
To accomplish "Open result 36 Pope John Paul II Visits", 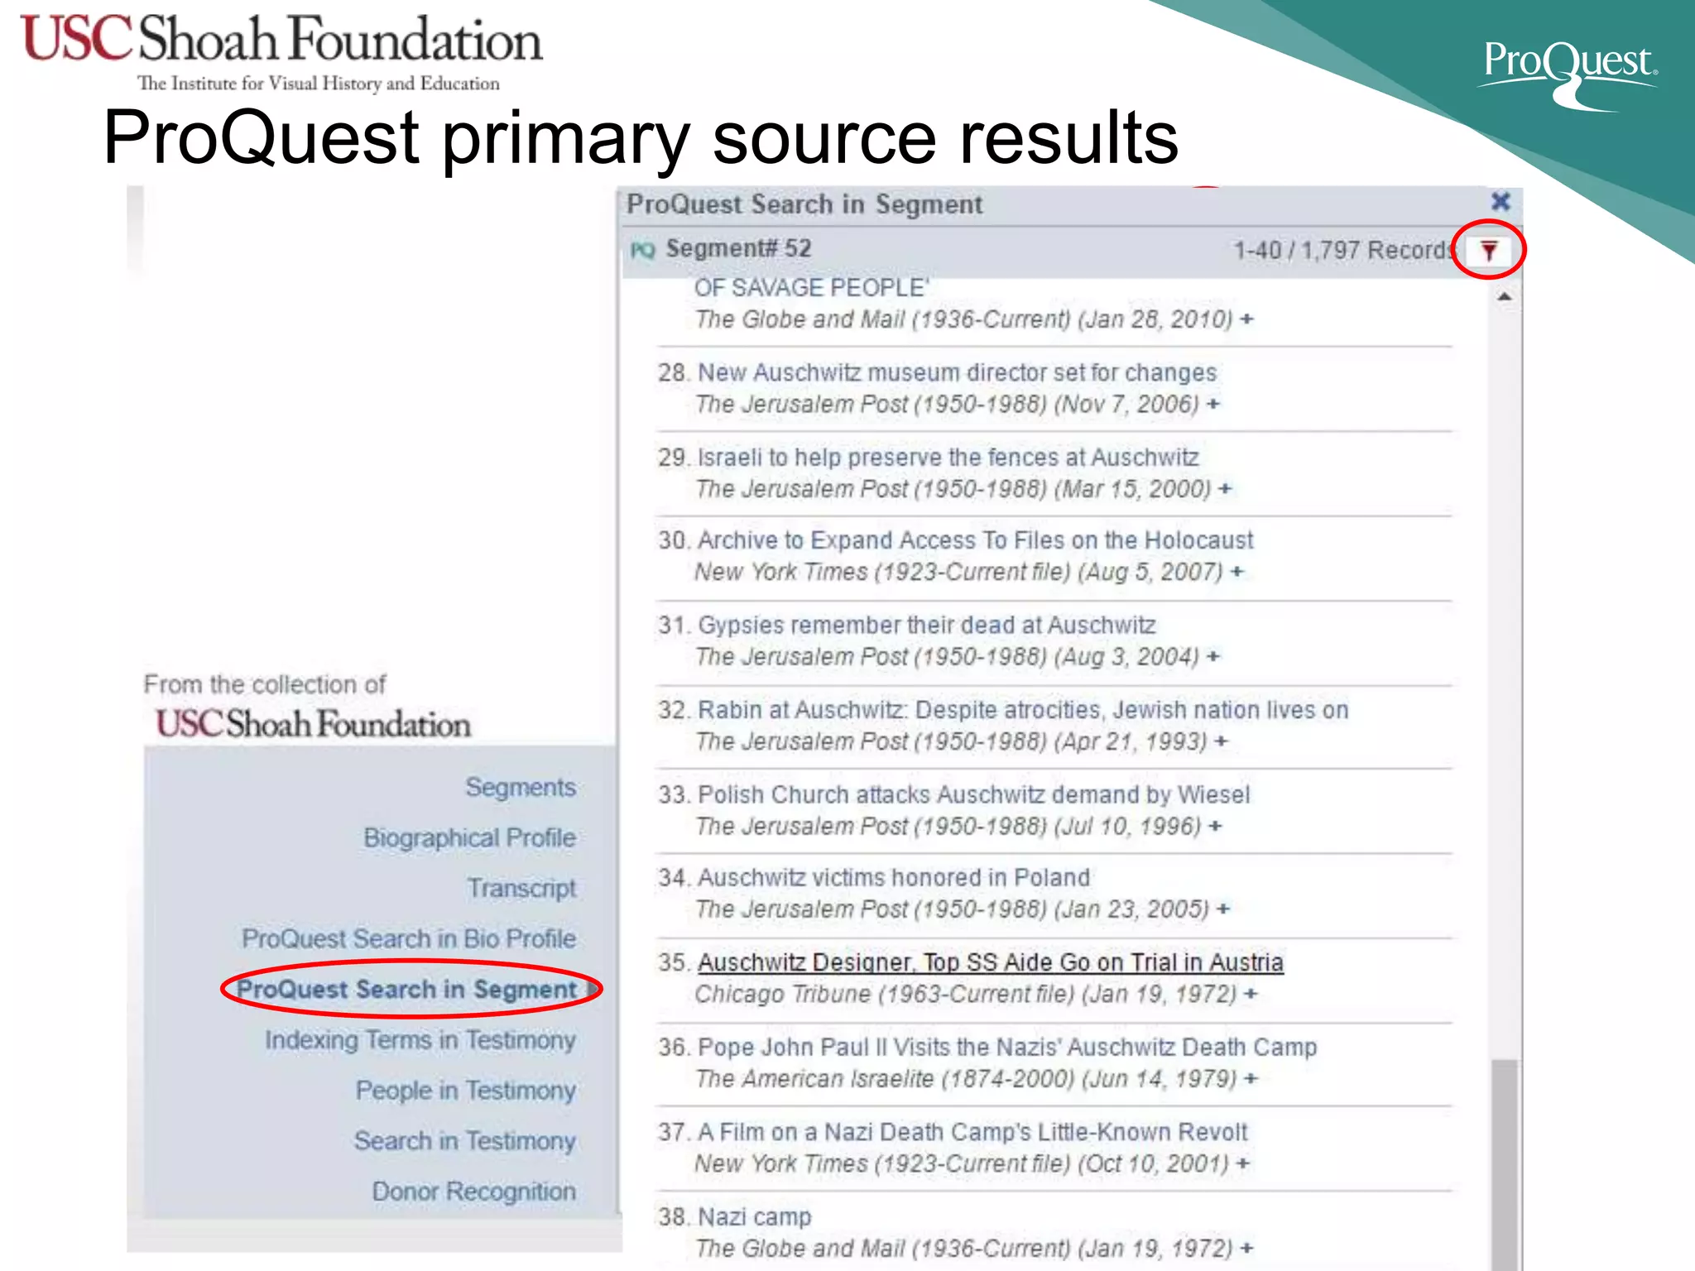I will (x=1007, y=1047).
